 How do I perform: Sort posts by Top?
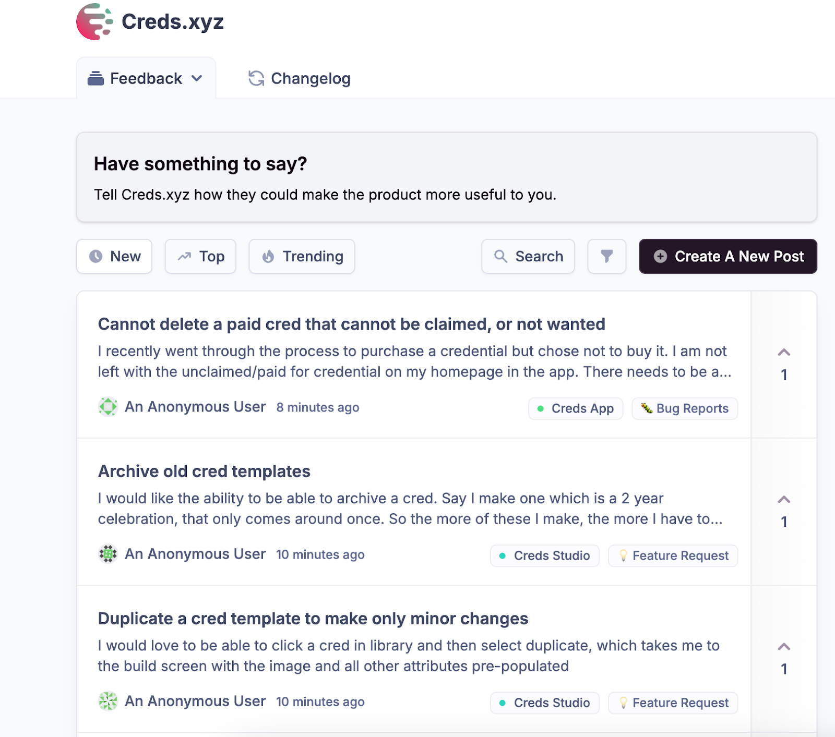pyautogui.click(x=200, y=256)
